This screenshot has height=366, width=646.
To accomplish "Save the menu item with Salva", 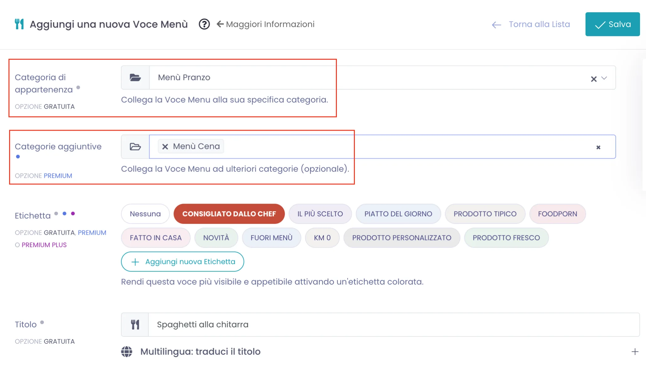I will pos(613,24).
